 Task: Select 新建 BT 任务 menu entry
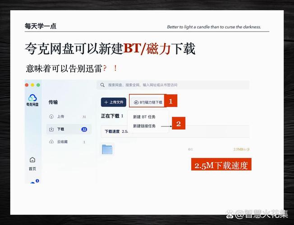[x=144, y=117]
